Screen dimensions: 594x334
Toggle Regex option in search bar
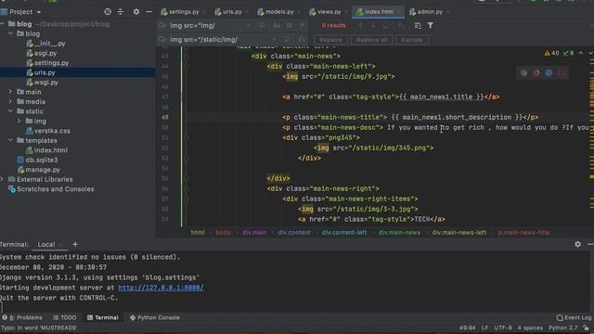click(302, 25)
